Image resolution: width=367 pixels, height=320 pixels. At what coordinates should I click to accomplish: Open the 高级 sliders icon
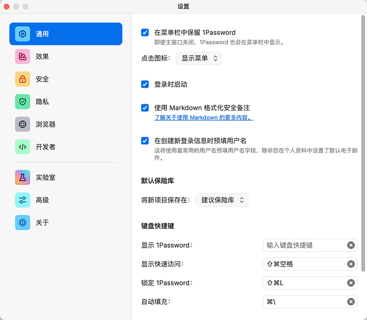pyautogui.click(x=22, y=200)
